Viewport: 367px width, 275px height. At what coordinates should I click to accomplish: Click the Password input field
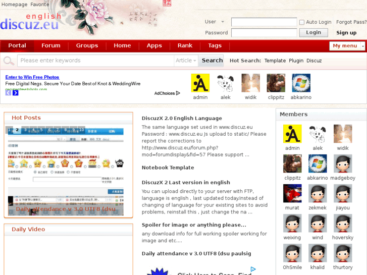[x=264, y=32]
